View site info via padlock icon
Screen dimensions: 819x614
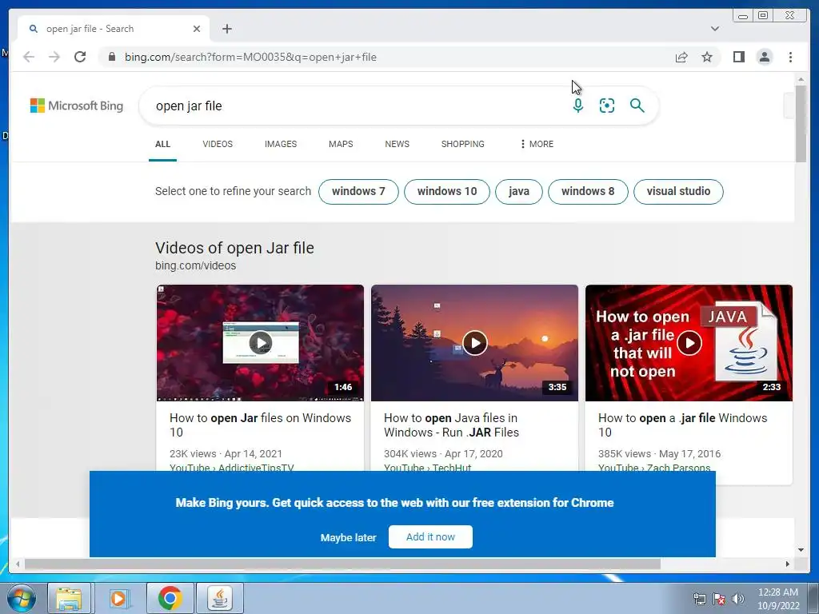[111, 57]
